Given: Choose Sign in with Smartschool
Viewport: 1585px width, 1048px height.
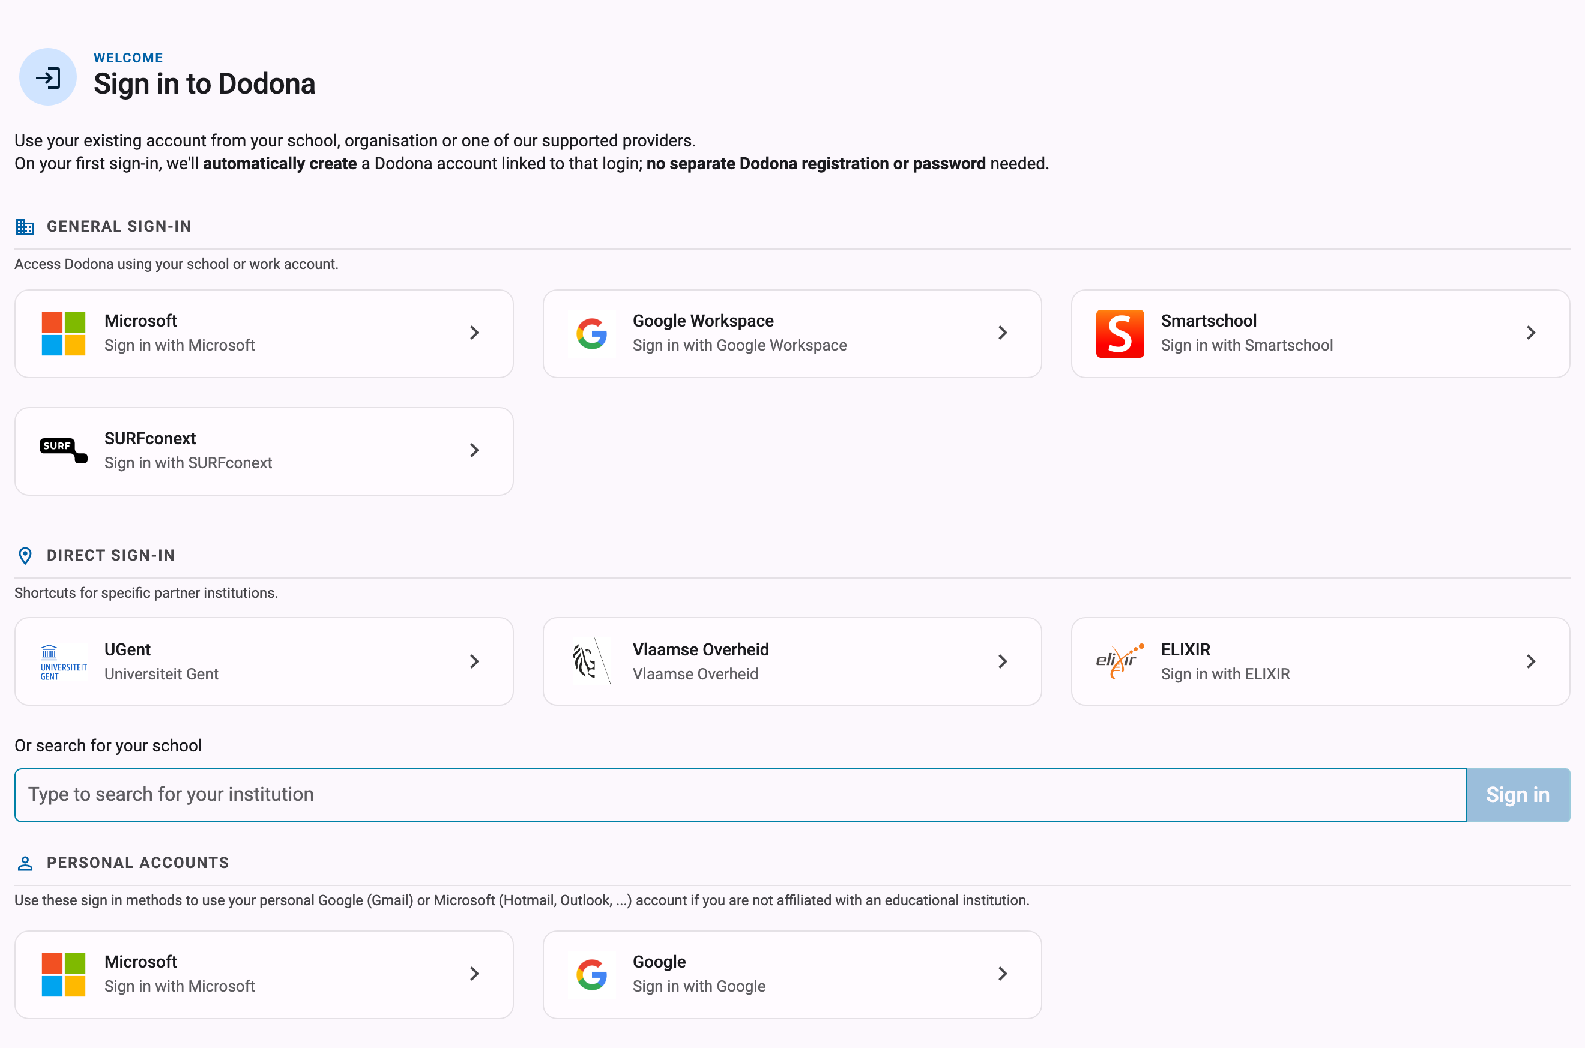Looking at the screenshot, I should [x=1320, y=334].
